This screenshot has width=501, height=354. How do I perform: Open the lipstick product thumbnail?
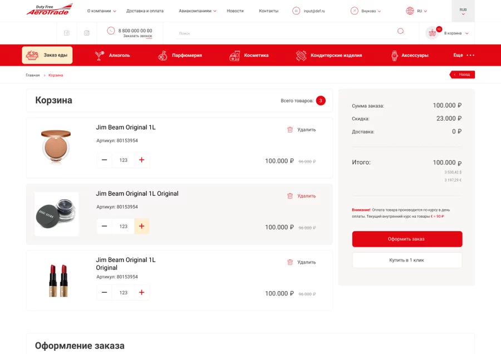(58, 281)
